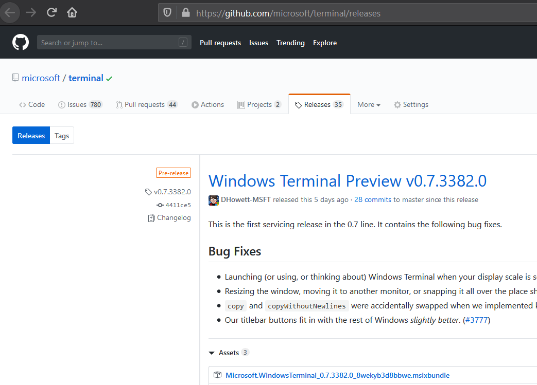
Task: Open the Changelog document icon
Action: click(151, 217)
